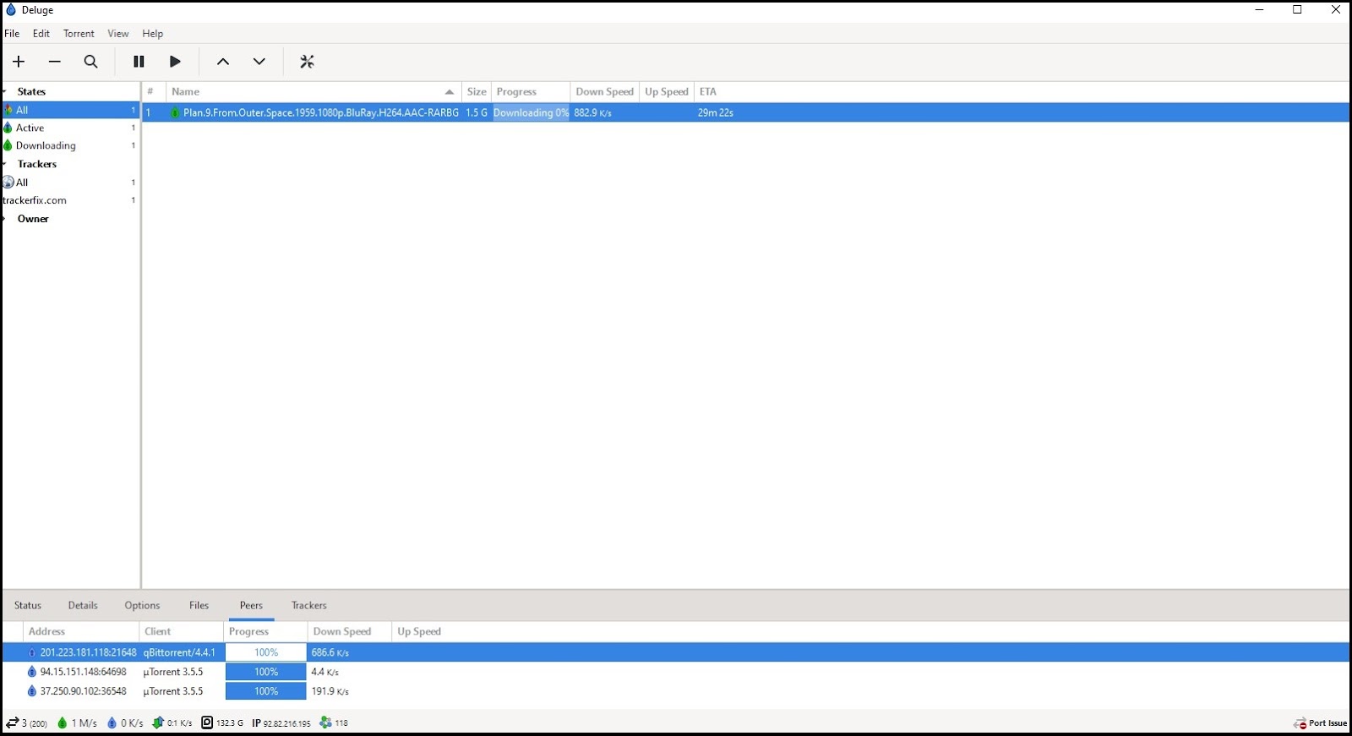1352x736 pixels.
Task: Switch to the Details tab
Action: coord(83,606)
